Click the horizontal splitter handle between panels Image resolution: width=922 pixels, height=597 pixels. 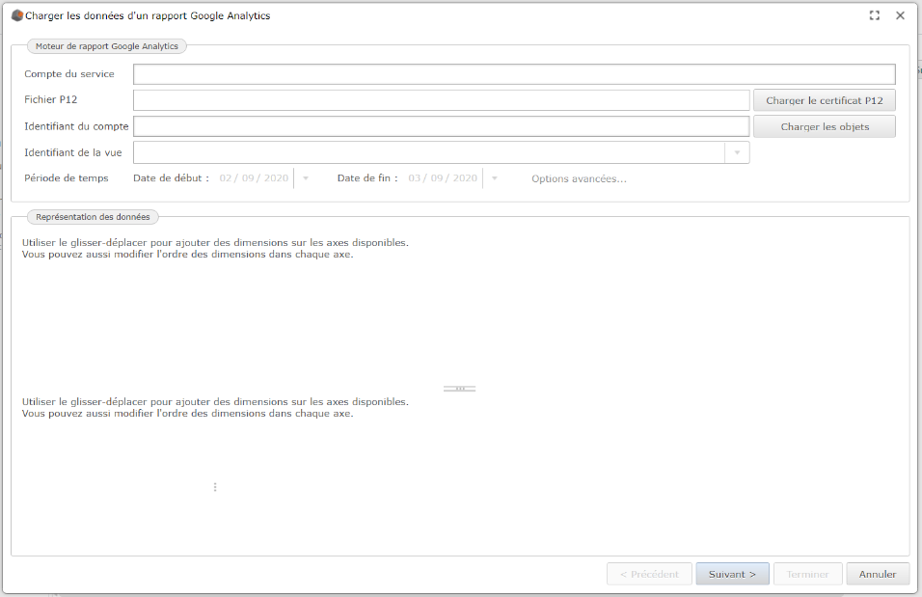click(460, 389)
